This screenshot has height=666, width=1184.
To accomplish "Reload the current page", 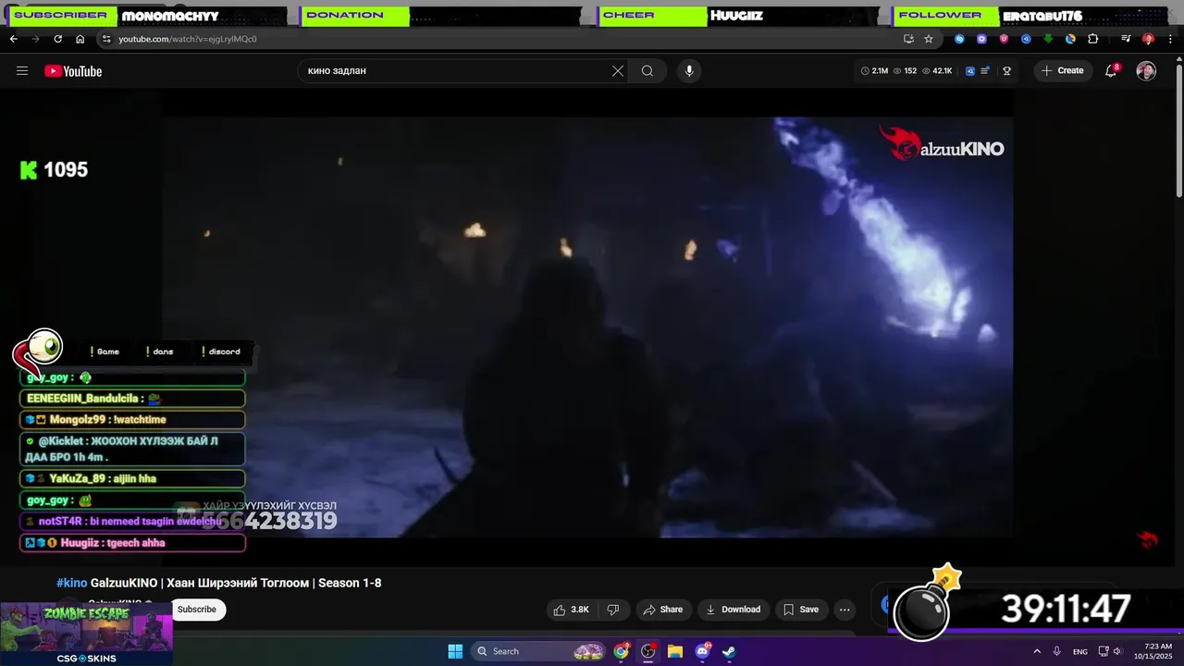I will coord(57,39).
